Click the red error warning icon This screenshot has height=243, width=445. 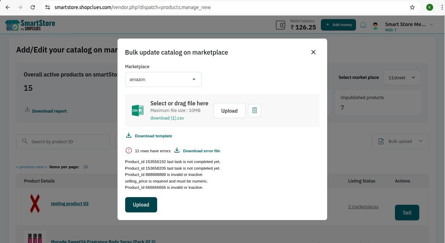(x=129, y=151)
